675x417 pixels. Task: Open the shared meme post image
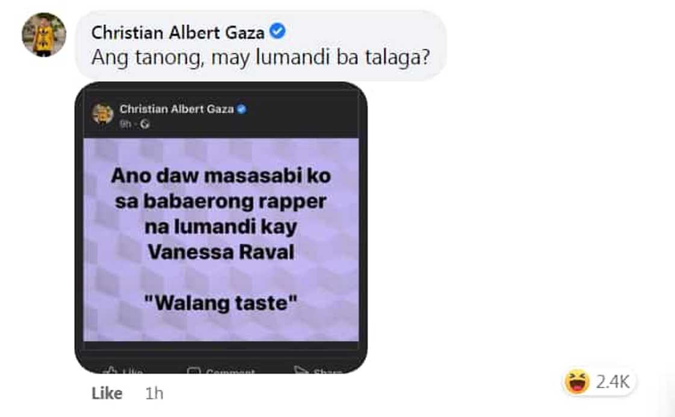coord(223,241)
